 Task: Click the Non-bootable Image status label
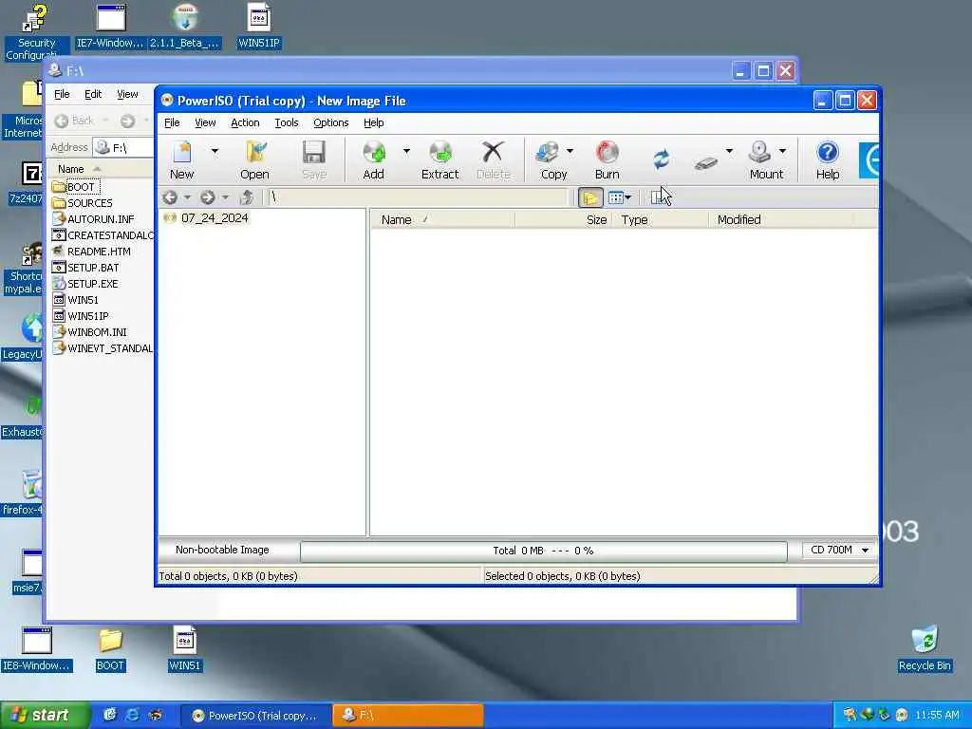coord(222,550)
